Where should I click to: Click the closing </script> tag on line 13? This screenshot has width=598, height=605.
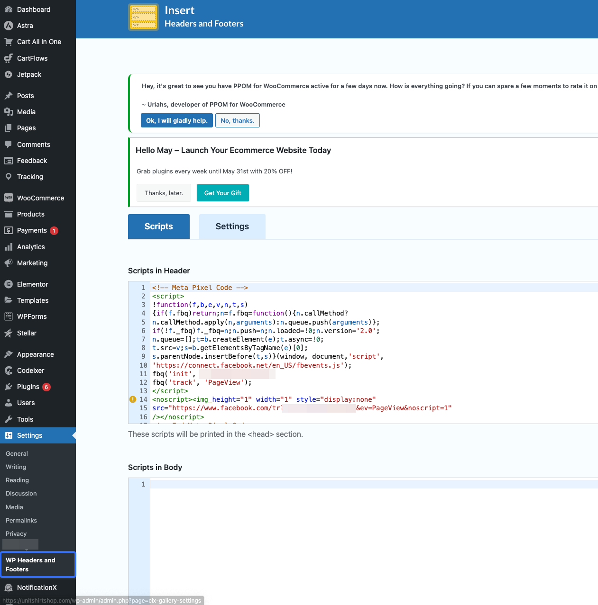point(170,391)
